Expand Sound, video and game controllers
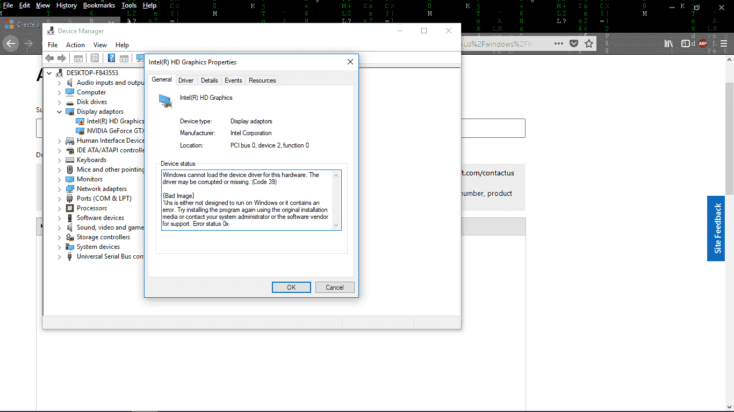The image size is (734, 412). (x=60, y=227)
